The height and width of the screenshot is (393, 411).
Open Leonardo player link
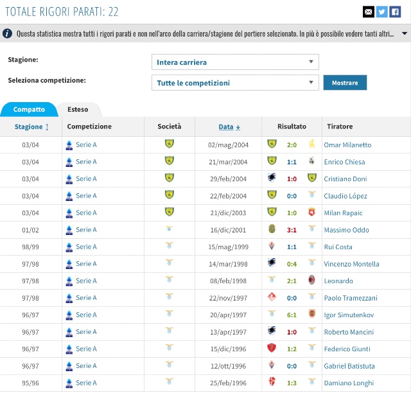point(338,281)
